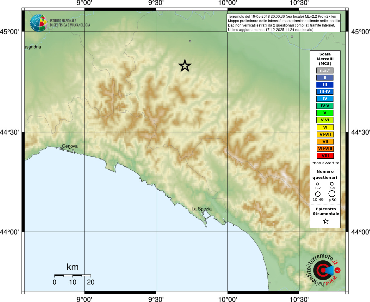Click the 10-49 questionnaires circle symbol

tap(318, 194)
